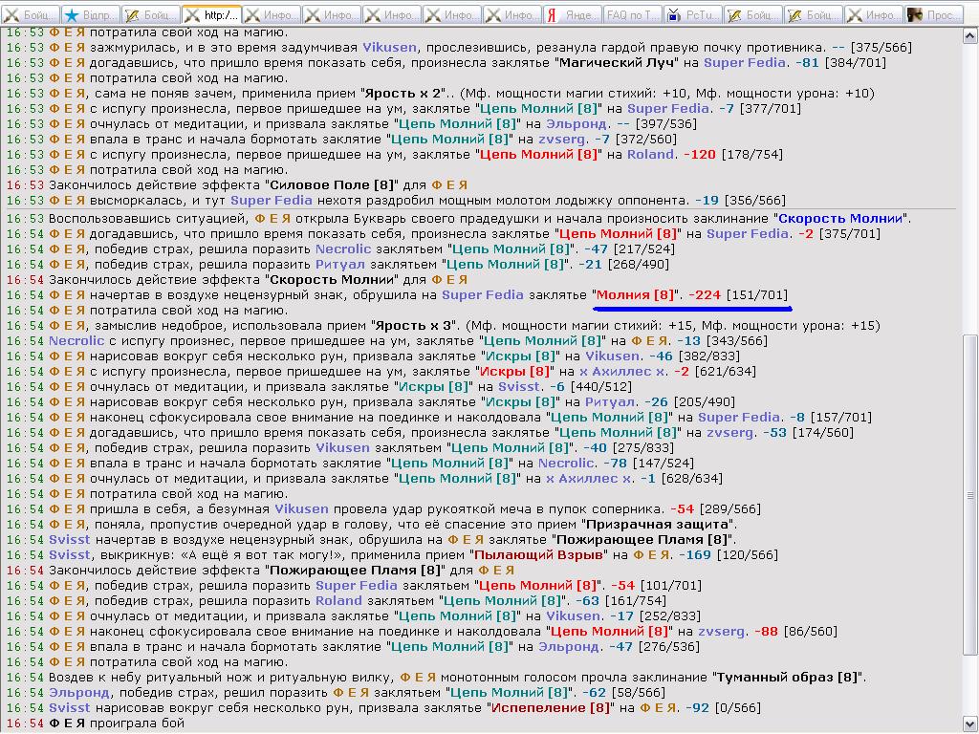Image resolution: width=979 pixels, height=734 pixels.
Task: Click the technique name 'Ярость x 3'
Action: [412, 325]
